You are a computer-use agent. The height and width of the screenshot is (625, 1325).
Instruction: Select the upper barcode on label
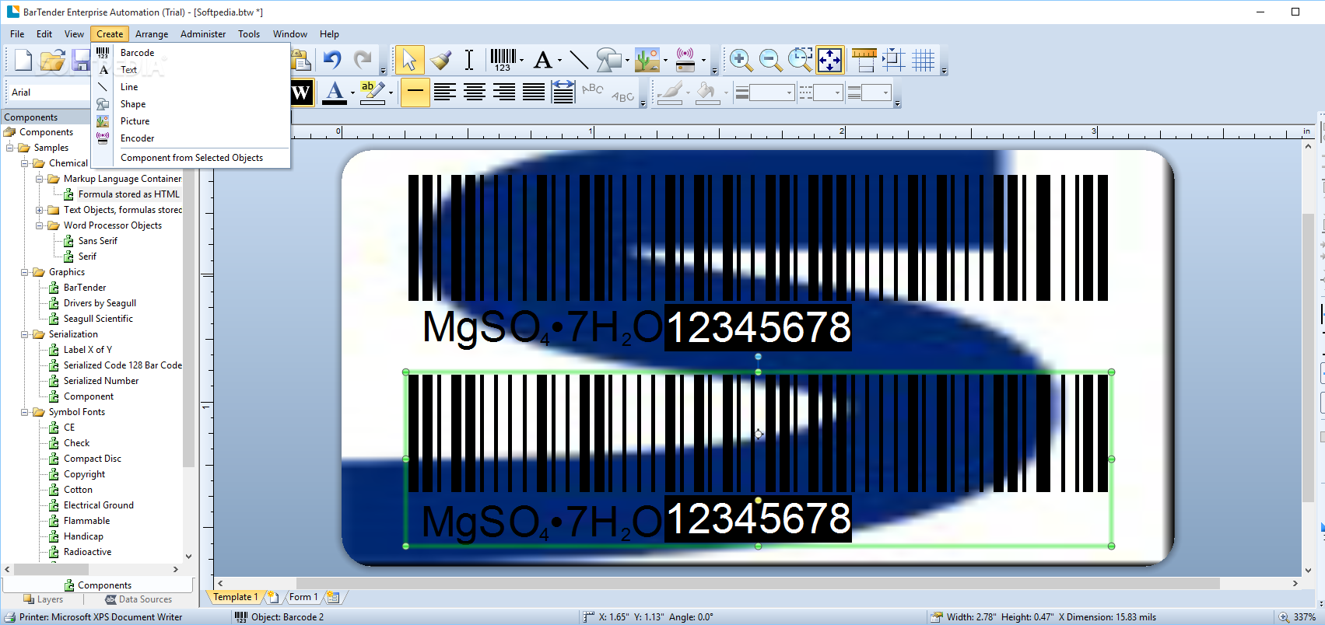pos(758,238)
